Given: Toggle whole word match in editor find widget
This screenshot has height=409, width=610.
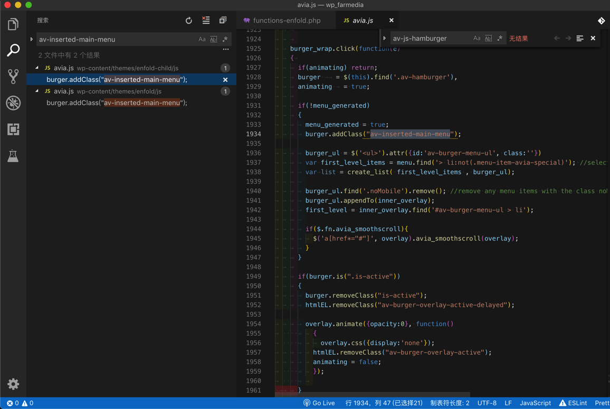Looking at the screenshot, I should [x=488, y=39].
